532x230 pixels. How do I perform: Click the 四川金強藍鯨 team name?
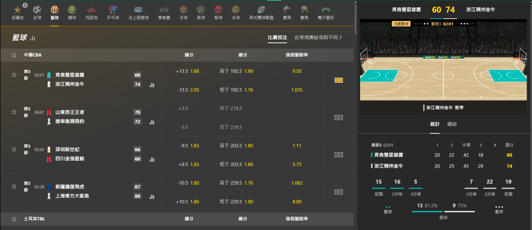click(x=69, y=159)
